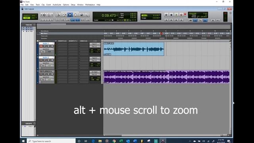Image resolution: width=254 pixels, height=143 pixels.
Task: Click the Tempo value field
Action: click(x=204, y=17)
